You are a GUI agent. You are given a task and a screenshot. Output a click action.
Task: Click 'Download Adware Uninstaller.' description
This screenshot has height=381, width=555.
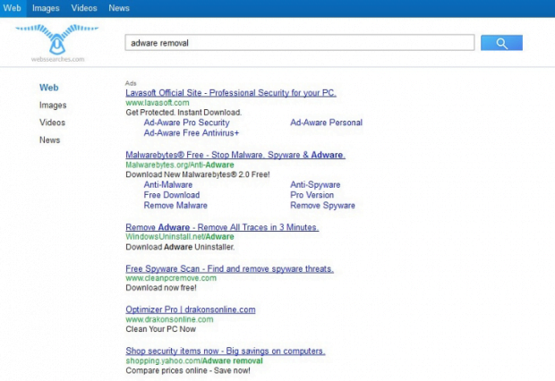(x=180, y=247)
